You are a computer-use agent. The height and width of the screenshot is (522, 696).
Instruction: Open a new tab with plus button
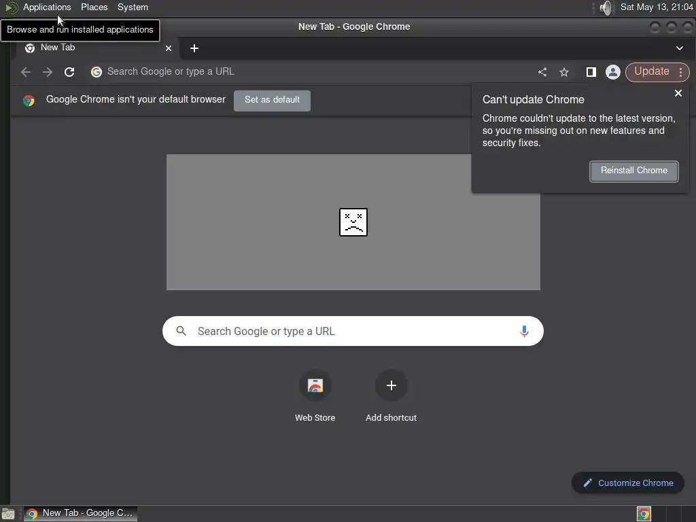click(194, 48)
